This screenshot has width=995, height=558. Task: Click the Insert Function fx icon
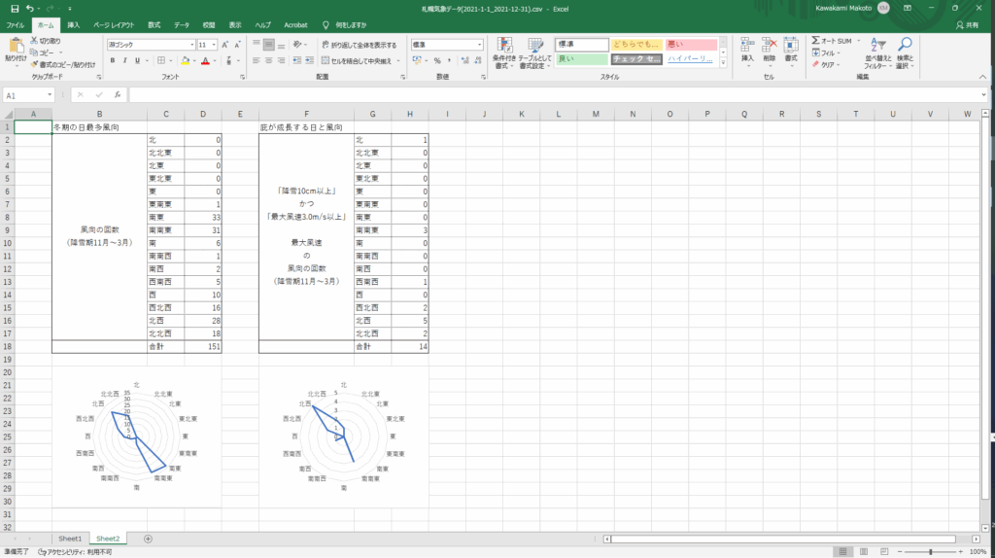pyautogui.click(x=117, y=95)
